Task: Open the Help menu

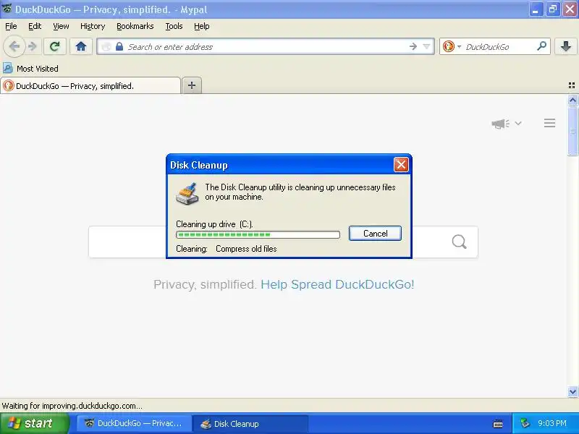Action: pos(202,26)
